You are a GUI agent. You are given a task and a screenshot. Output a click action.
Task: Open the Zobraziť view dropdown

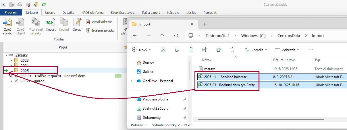(287, 50)
